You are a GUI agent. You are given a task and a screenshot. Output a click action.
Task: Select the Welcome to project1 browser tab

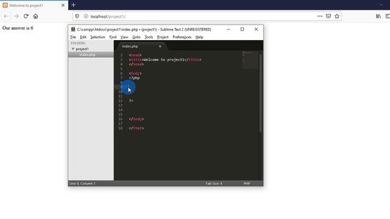tap(34, 5)
